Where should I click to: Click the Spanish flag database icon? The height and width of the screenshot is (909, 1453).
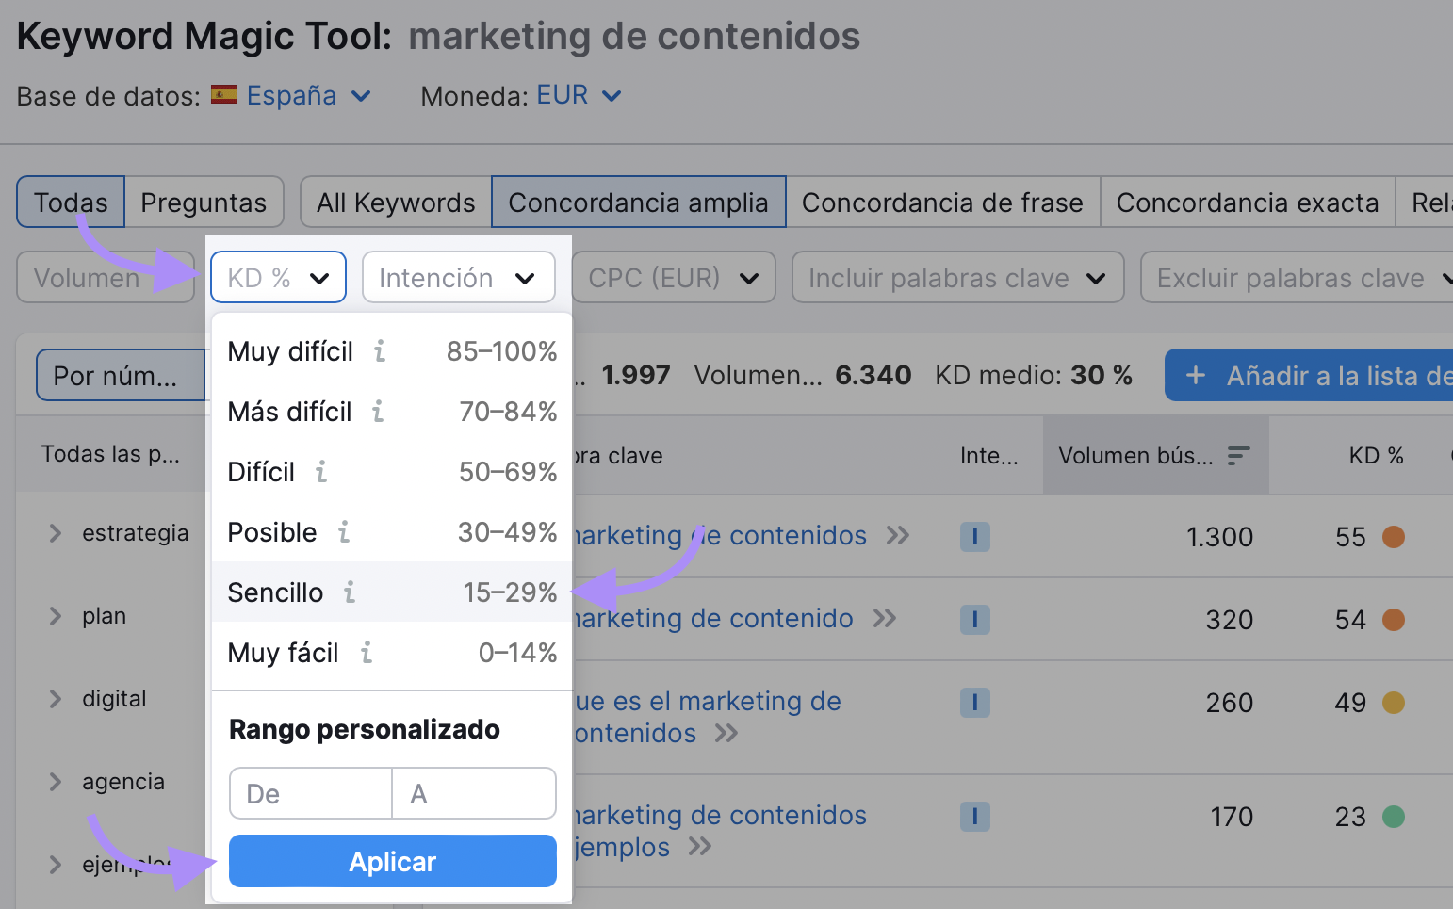point(224,95)
